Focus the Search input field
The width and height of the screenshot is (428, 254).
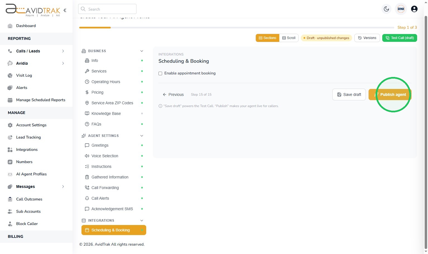(x=107, y=9)
